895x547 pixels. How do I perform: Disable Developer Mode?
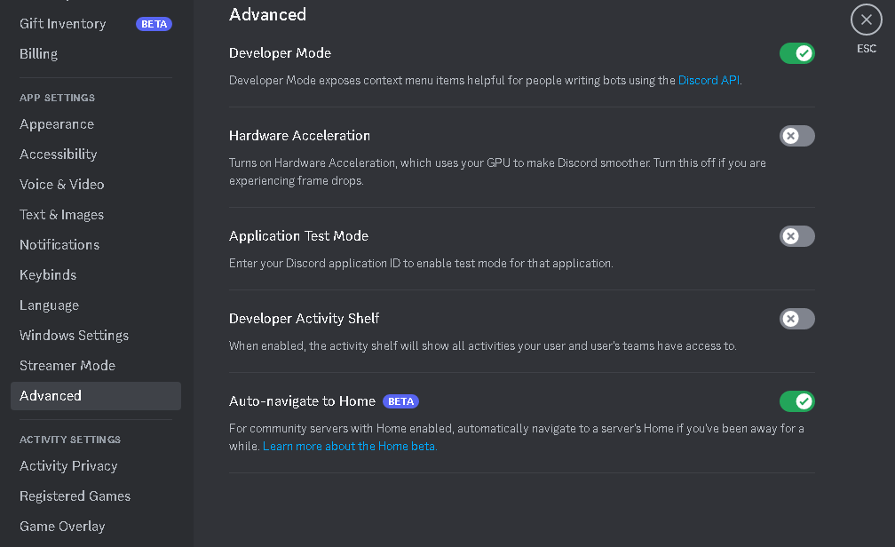click(x=796, y=52)
